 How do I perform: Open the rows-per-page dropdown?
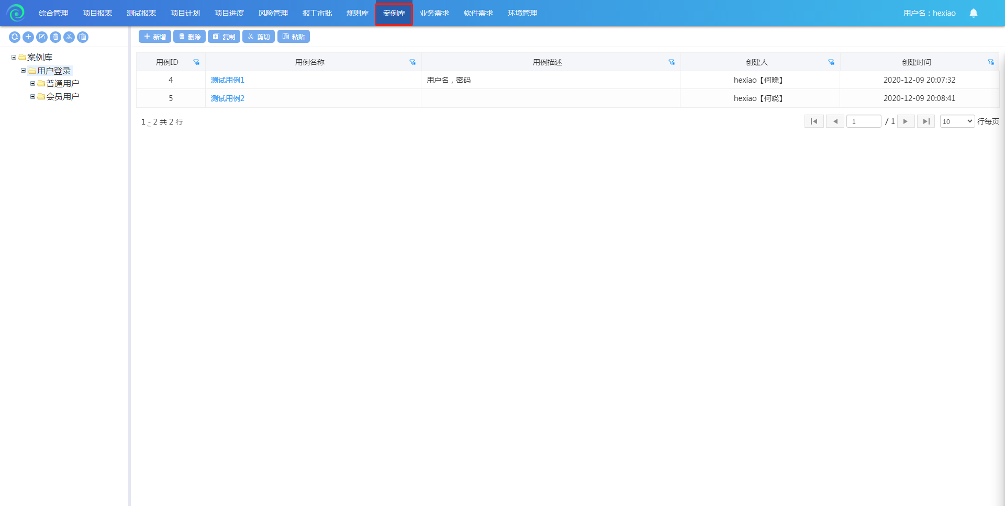point(957,121)
